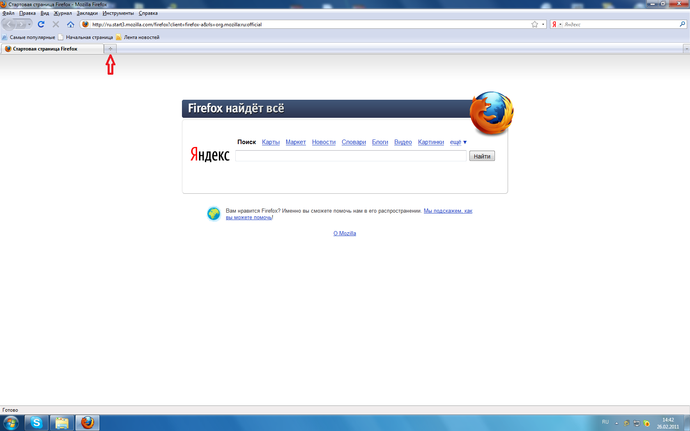Image resolution: width=690 pixels, height=431 pixels.
Task: Click the Firefox taskbar button
Action: pos(87,423)
